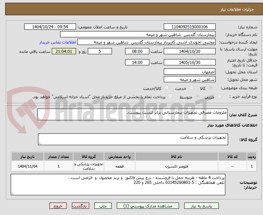Click the شماره نیاز number field

click(x=189, y=27)
